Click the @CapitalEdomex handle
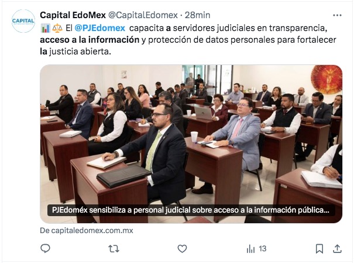The width and height of the screenshot is (354, 263). pyautogui.click(x=143, y=15)
